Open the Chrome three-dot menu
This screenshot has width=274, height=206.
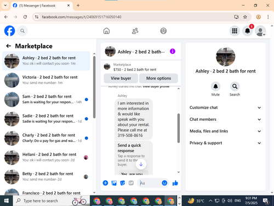268,17
